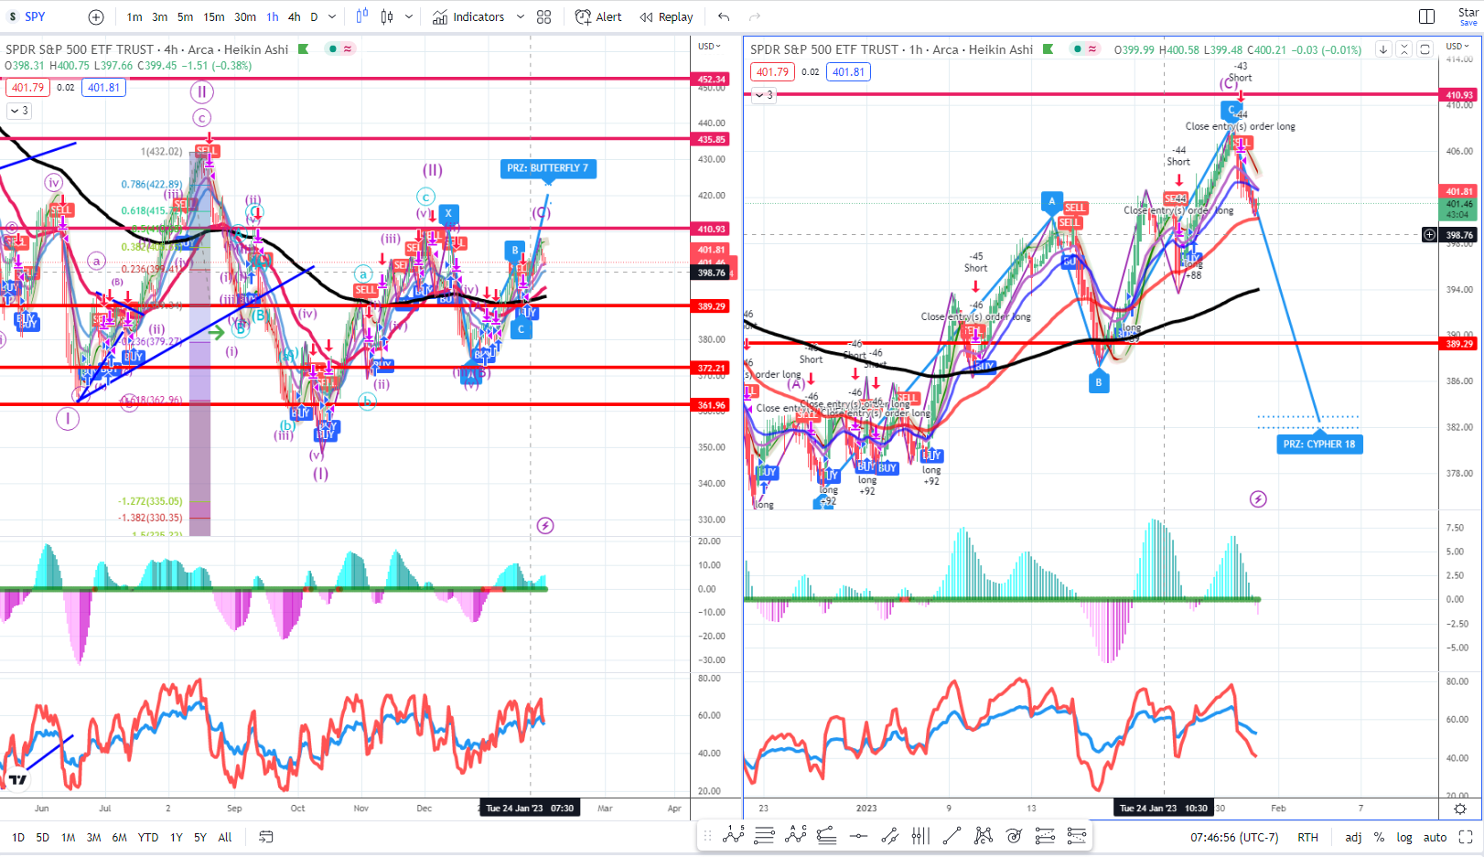
Task: Create a new Alert
Action: click(598, 16)
